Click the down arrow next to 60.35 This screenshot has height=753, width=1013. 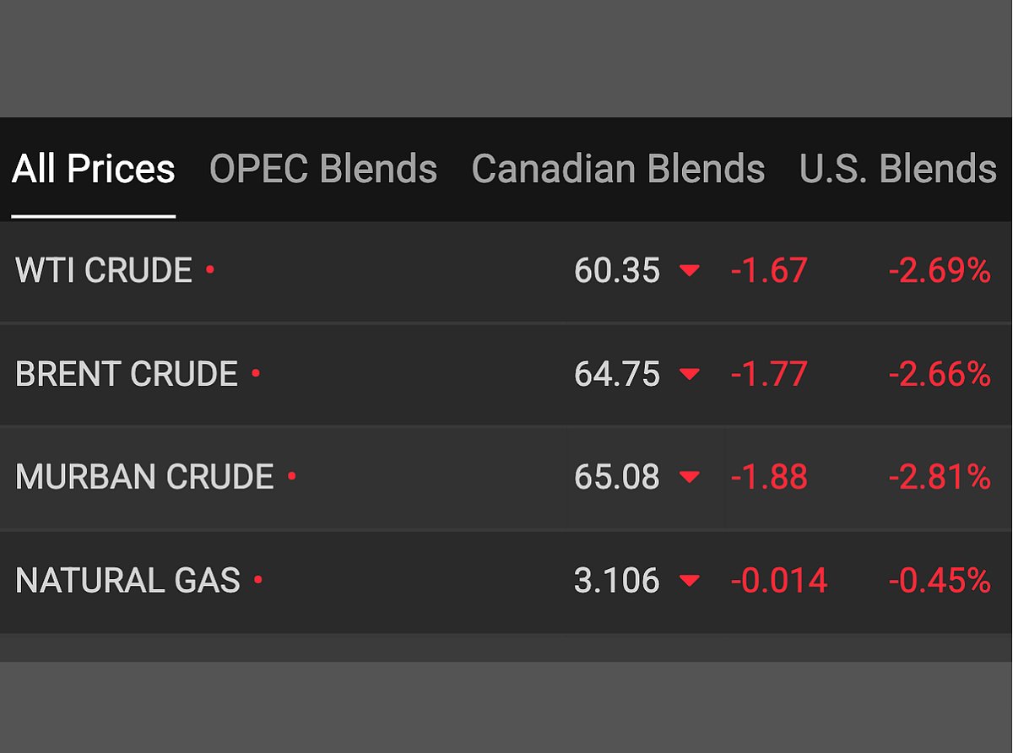point(690,271)
